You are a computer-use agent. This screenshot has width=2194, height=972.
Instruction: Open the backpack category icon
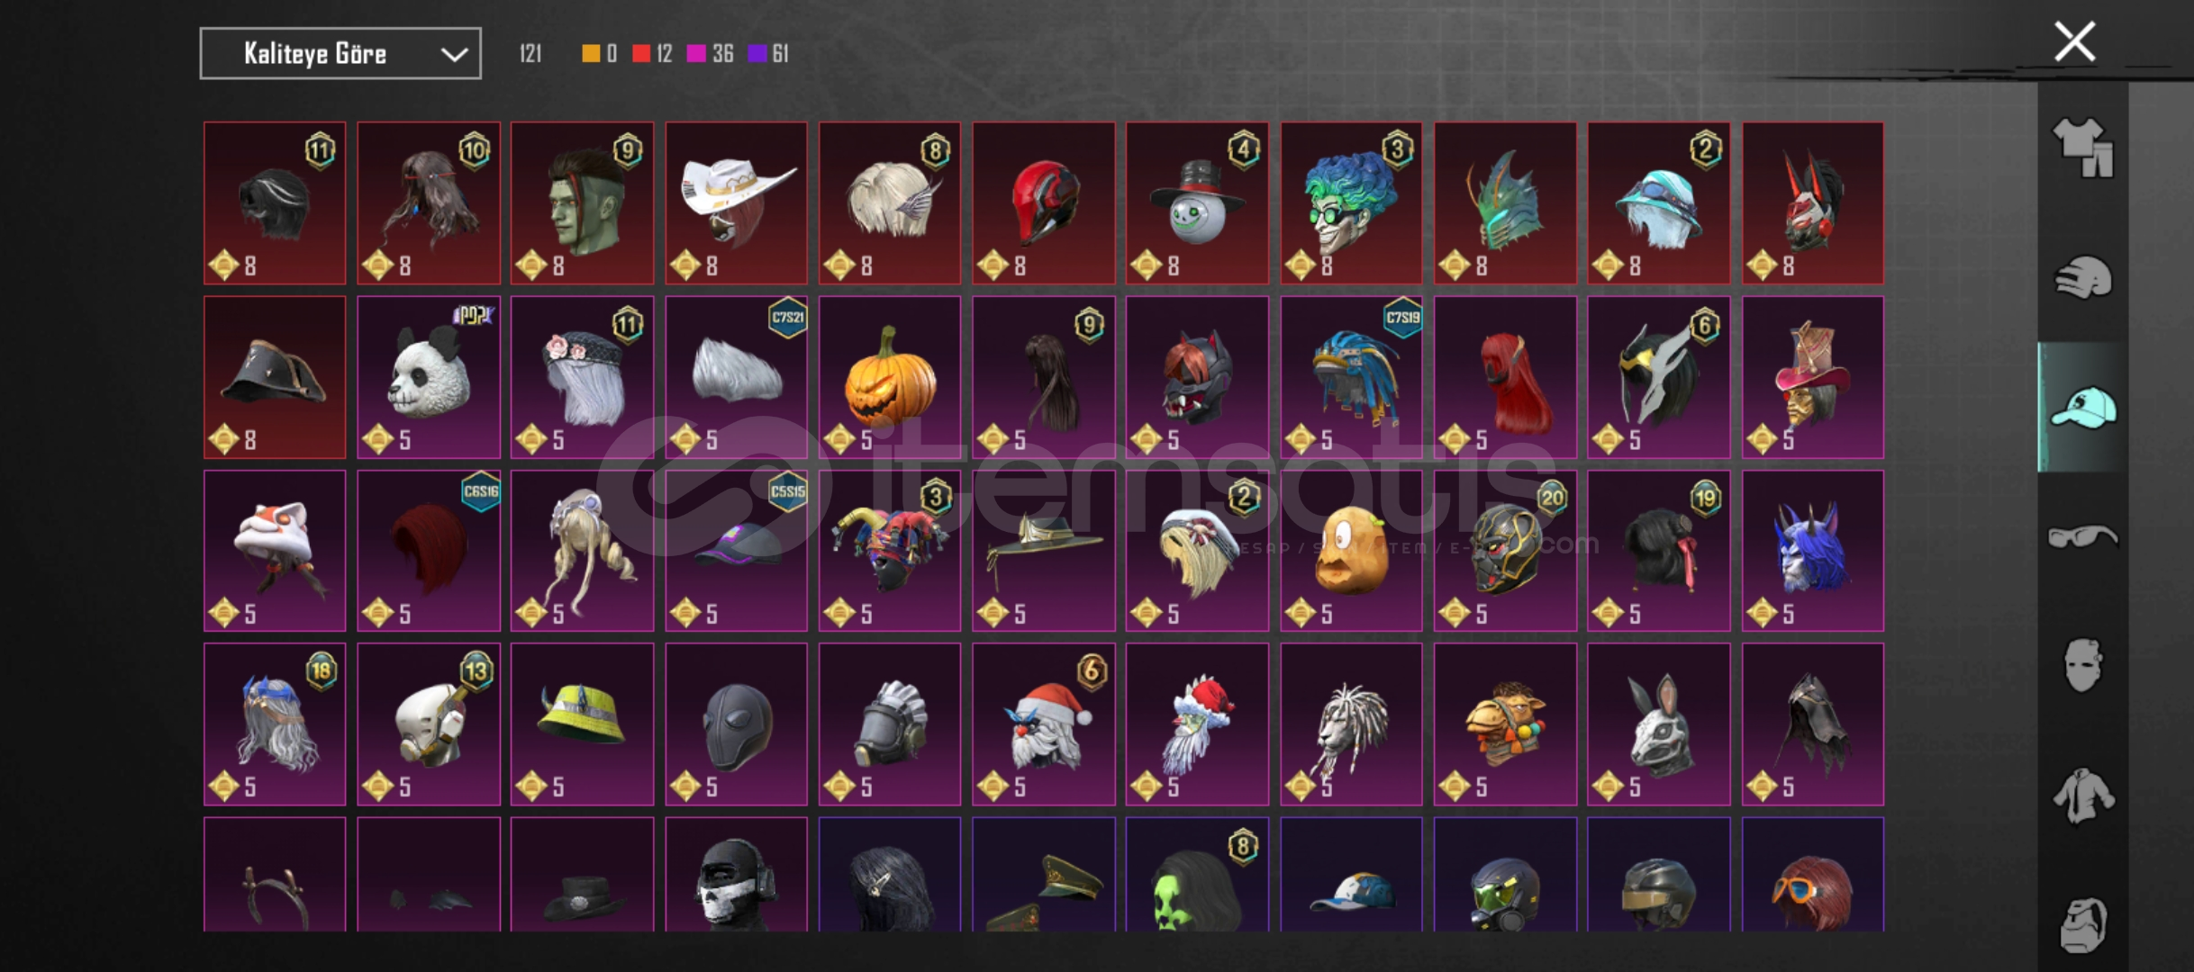pos(2082,924)
